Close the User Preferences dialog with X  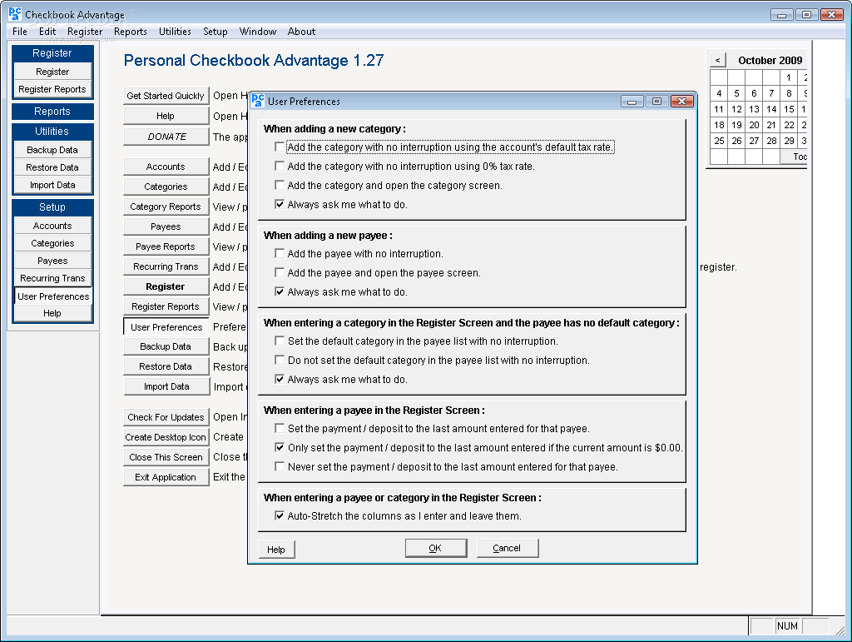pos(682,101)
